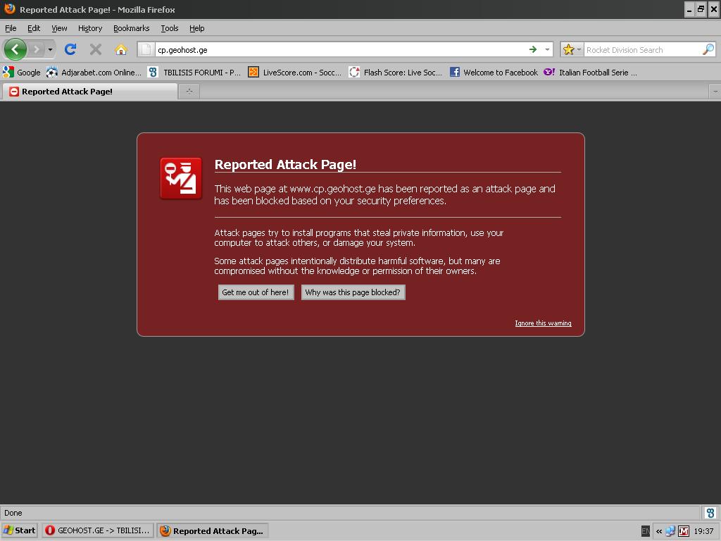Open the search engine selector star dropdown
This screenshot has width=721, height=541.
572,49
